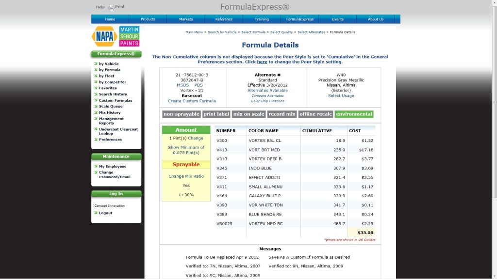This screenshot has width=497, height=279.
Task: Open Change Password/Email link
Action: point(115,174)
